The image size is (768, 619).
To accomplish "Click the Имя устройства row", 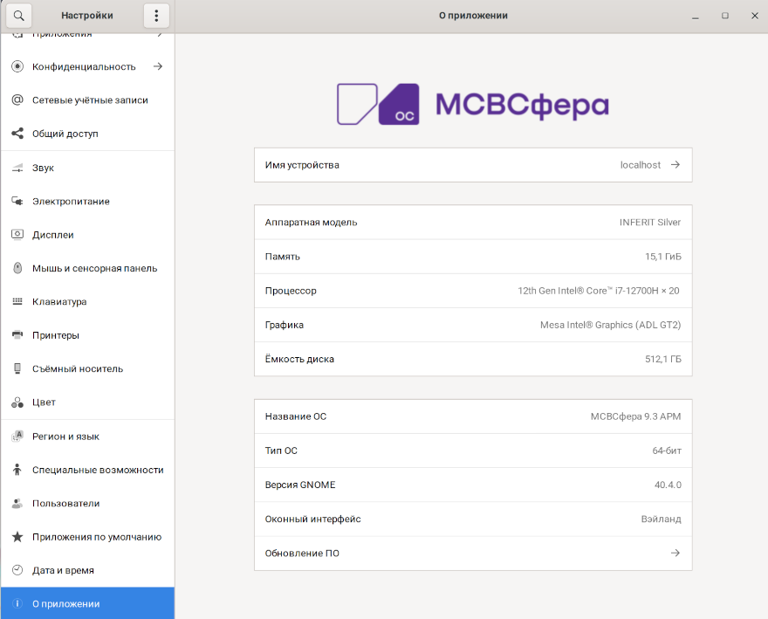I will coord(473,165).
